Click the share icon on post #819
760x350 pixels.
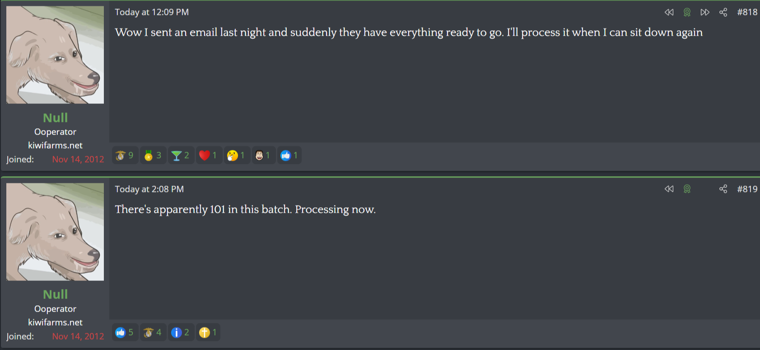click(723, 189)
